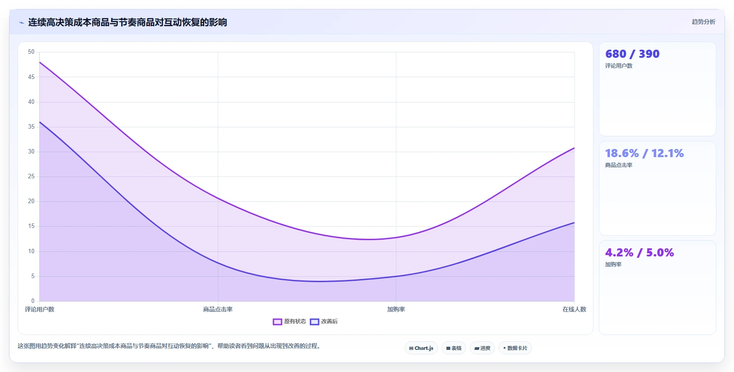Click the 原有状态 curve point at 在线人数
This screenshot has width=734, height=372.
tap(574, 148)
